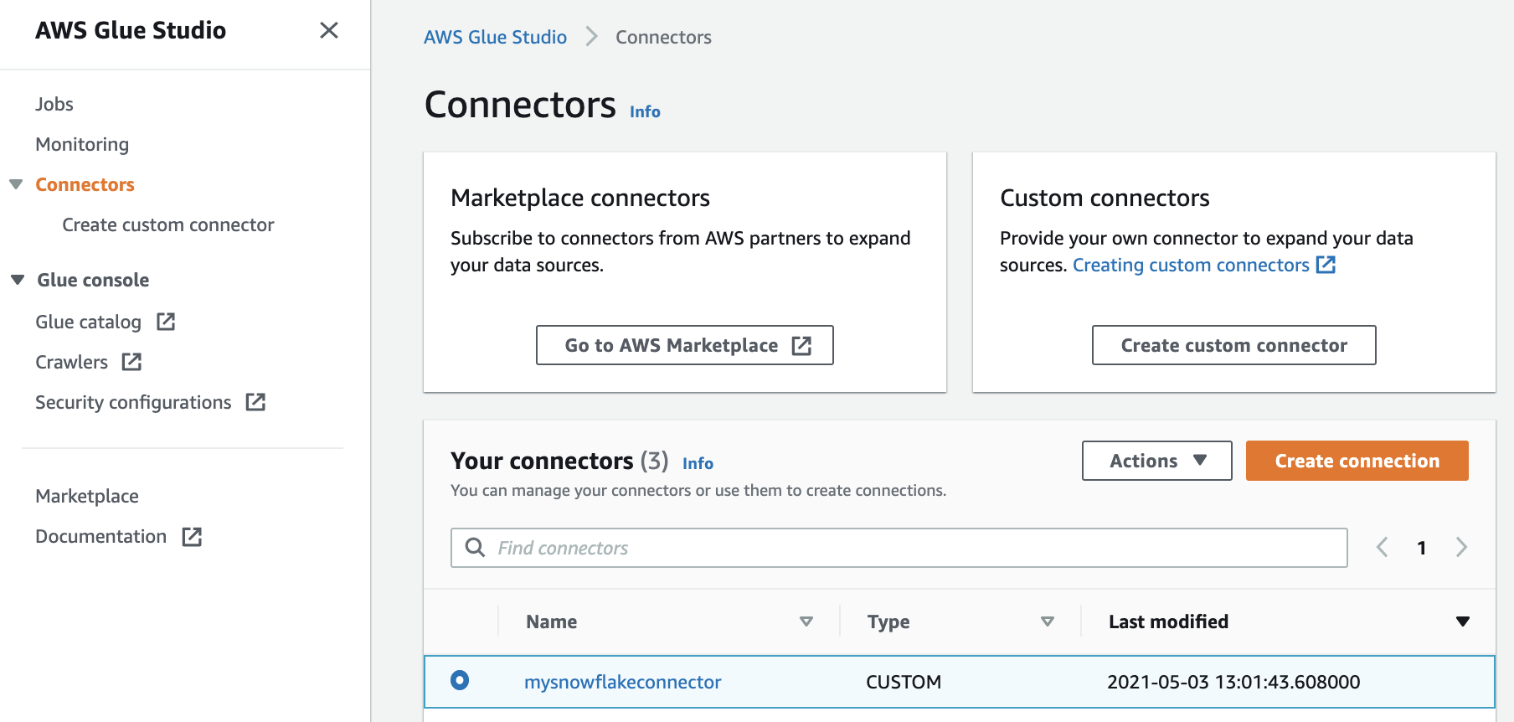Open Jobs in the sidebar
Screen dimensions: 1514x722
tap(54, 104)
